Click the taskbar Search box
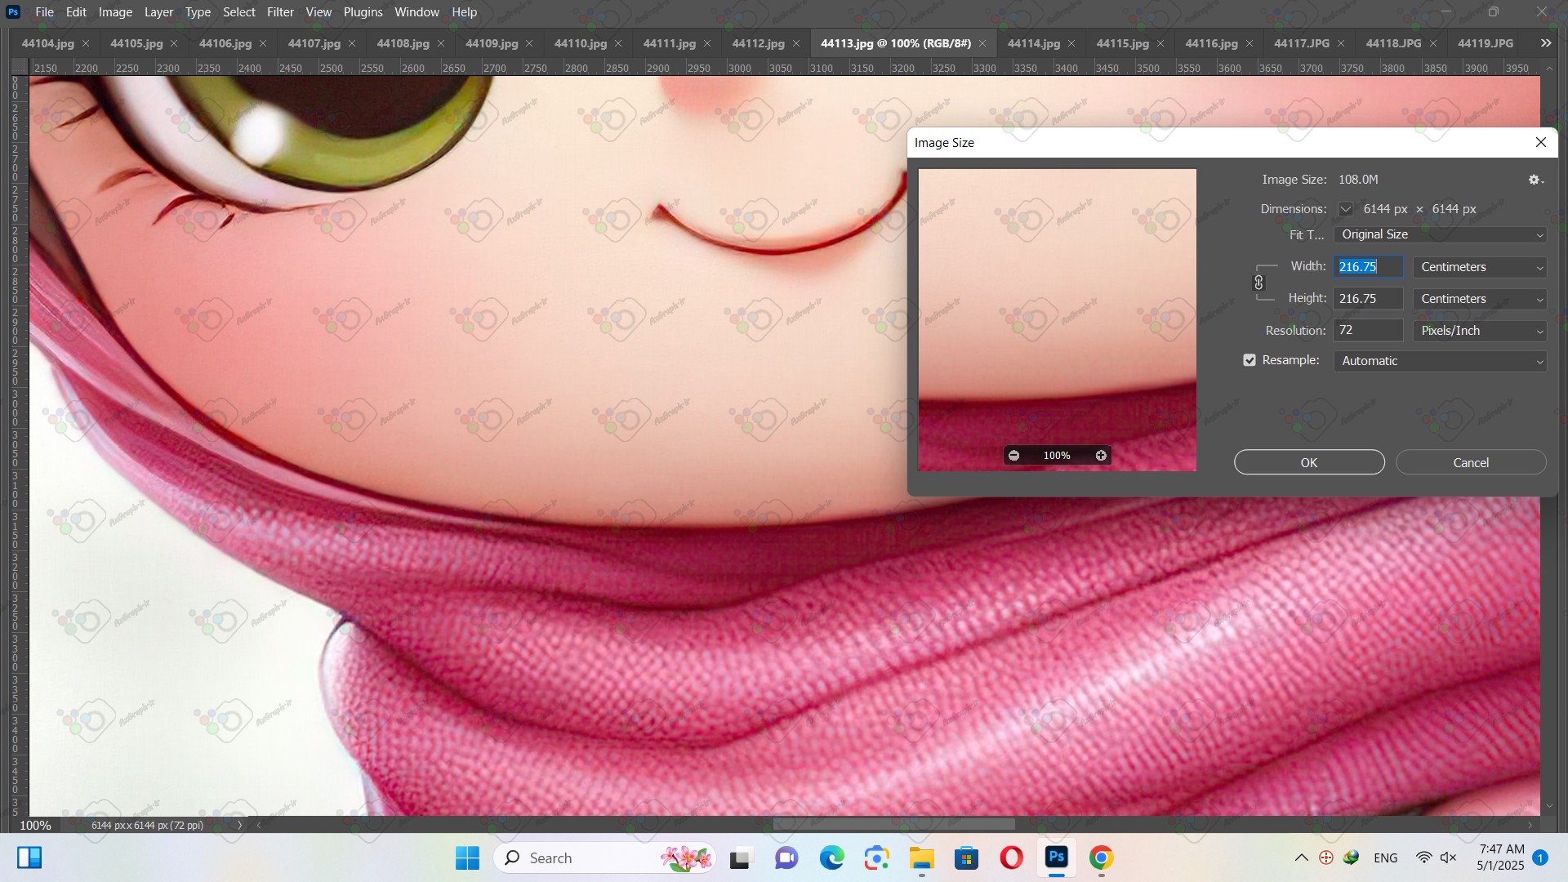 [x=604, y=858]
